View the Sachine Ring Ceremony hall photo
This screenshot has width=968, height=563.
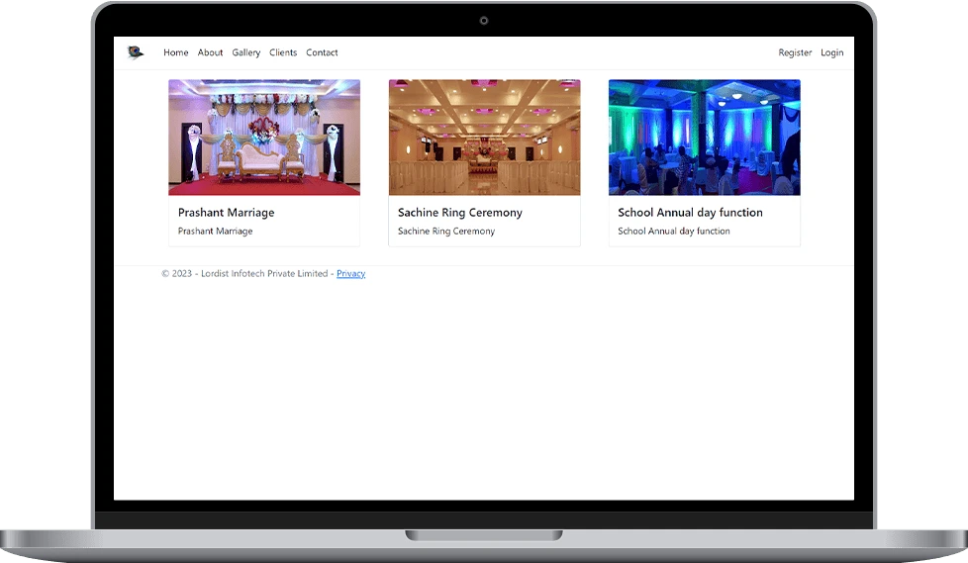pyautogui.click(x=484, y=138)
